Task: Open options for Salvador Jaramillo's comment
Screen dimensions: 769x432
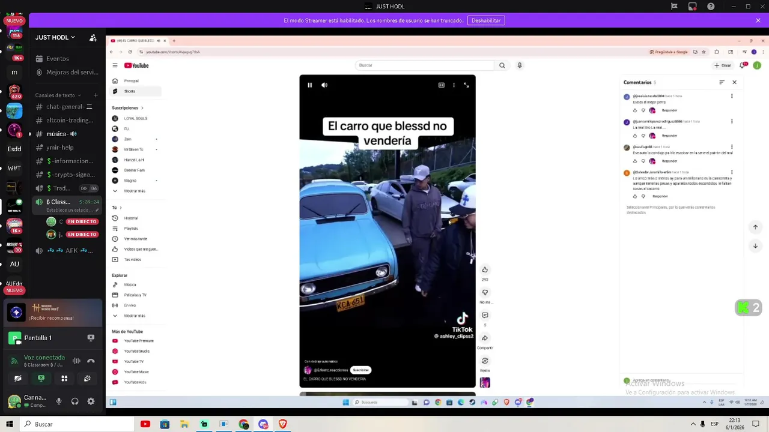Action: tap(732, 172)
